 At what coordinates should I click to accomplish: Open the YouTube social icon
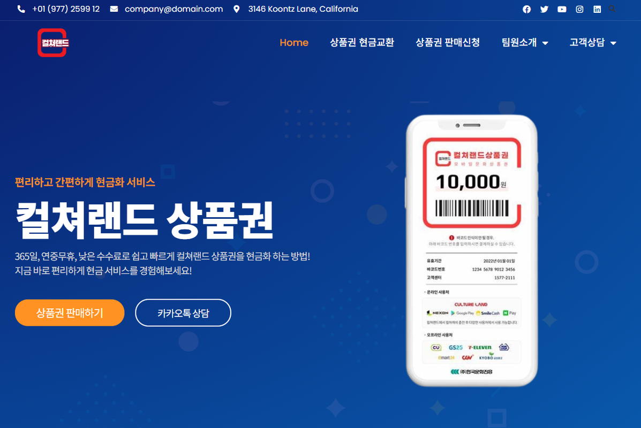click(562, 9)
